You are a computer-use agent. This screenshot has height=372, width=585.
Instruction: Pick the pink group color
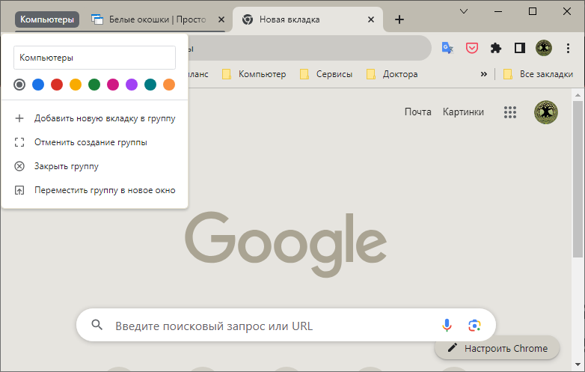tap(113, 85)
